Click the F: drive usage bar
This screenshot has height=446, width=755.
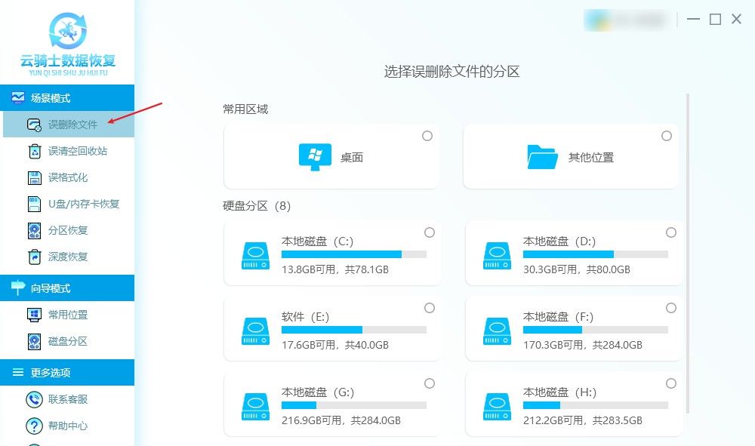[596, 330]
